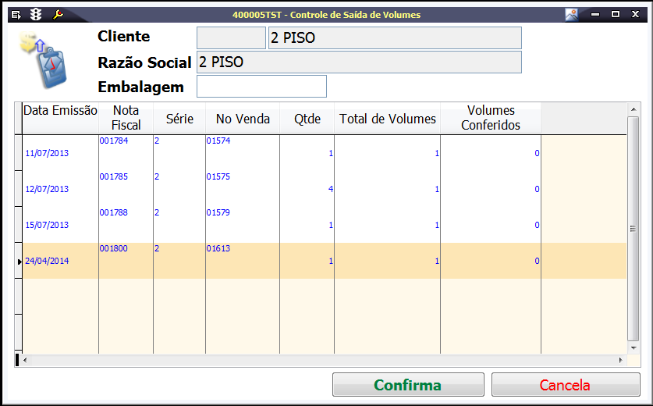
Task: Click Volumes Conferidos 0 in 24/04/2014 row
Action: pos(537,261)
